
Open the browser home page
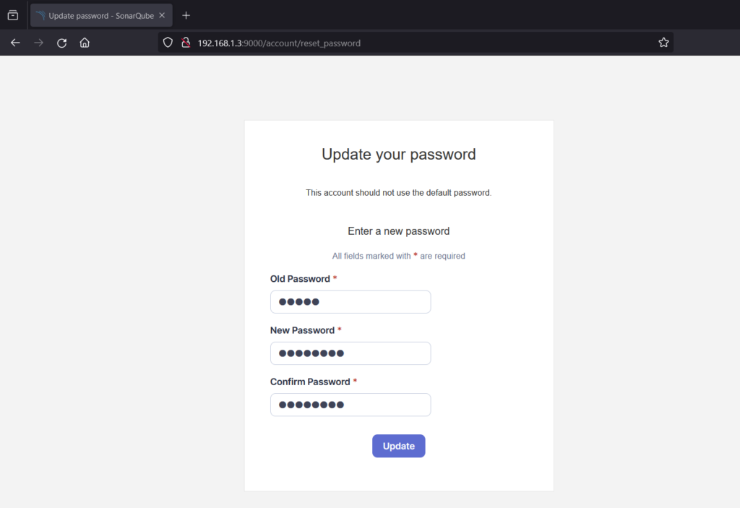[85, 43]
